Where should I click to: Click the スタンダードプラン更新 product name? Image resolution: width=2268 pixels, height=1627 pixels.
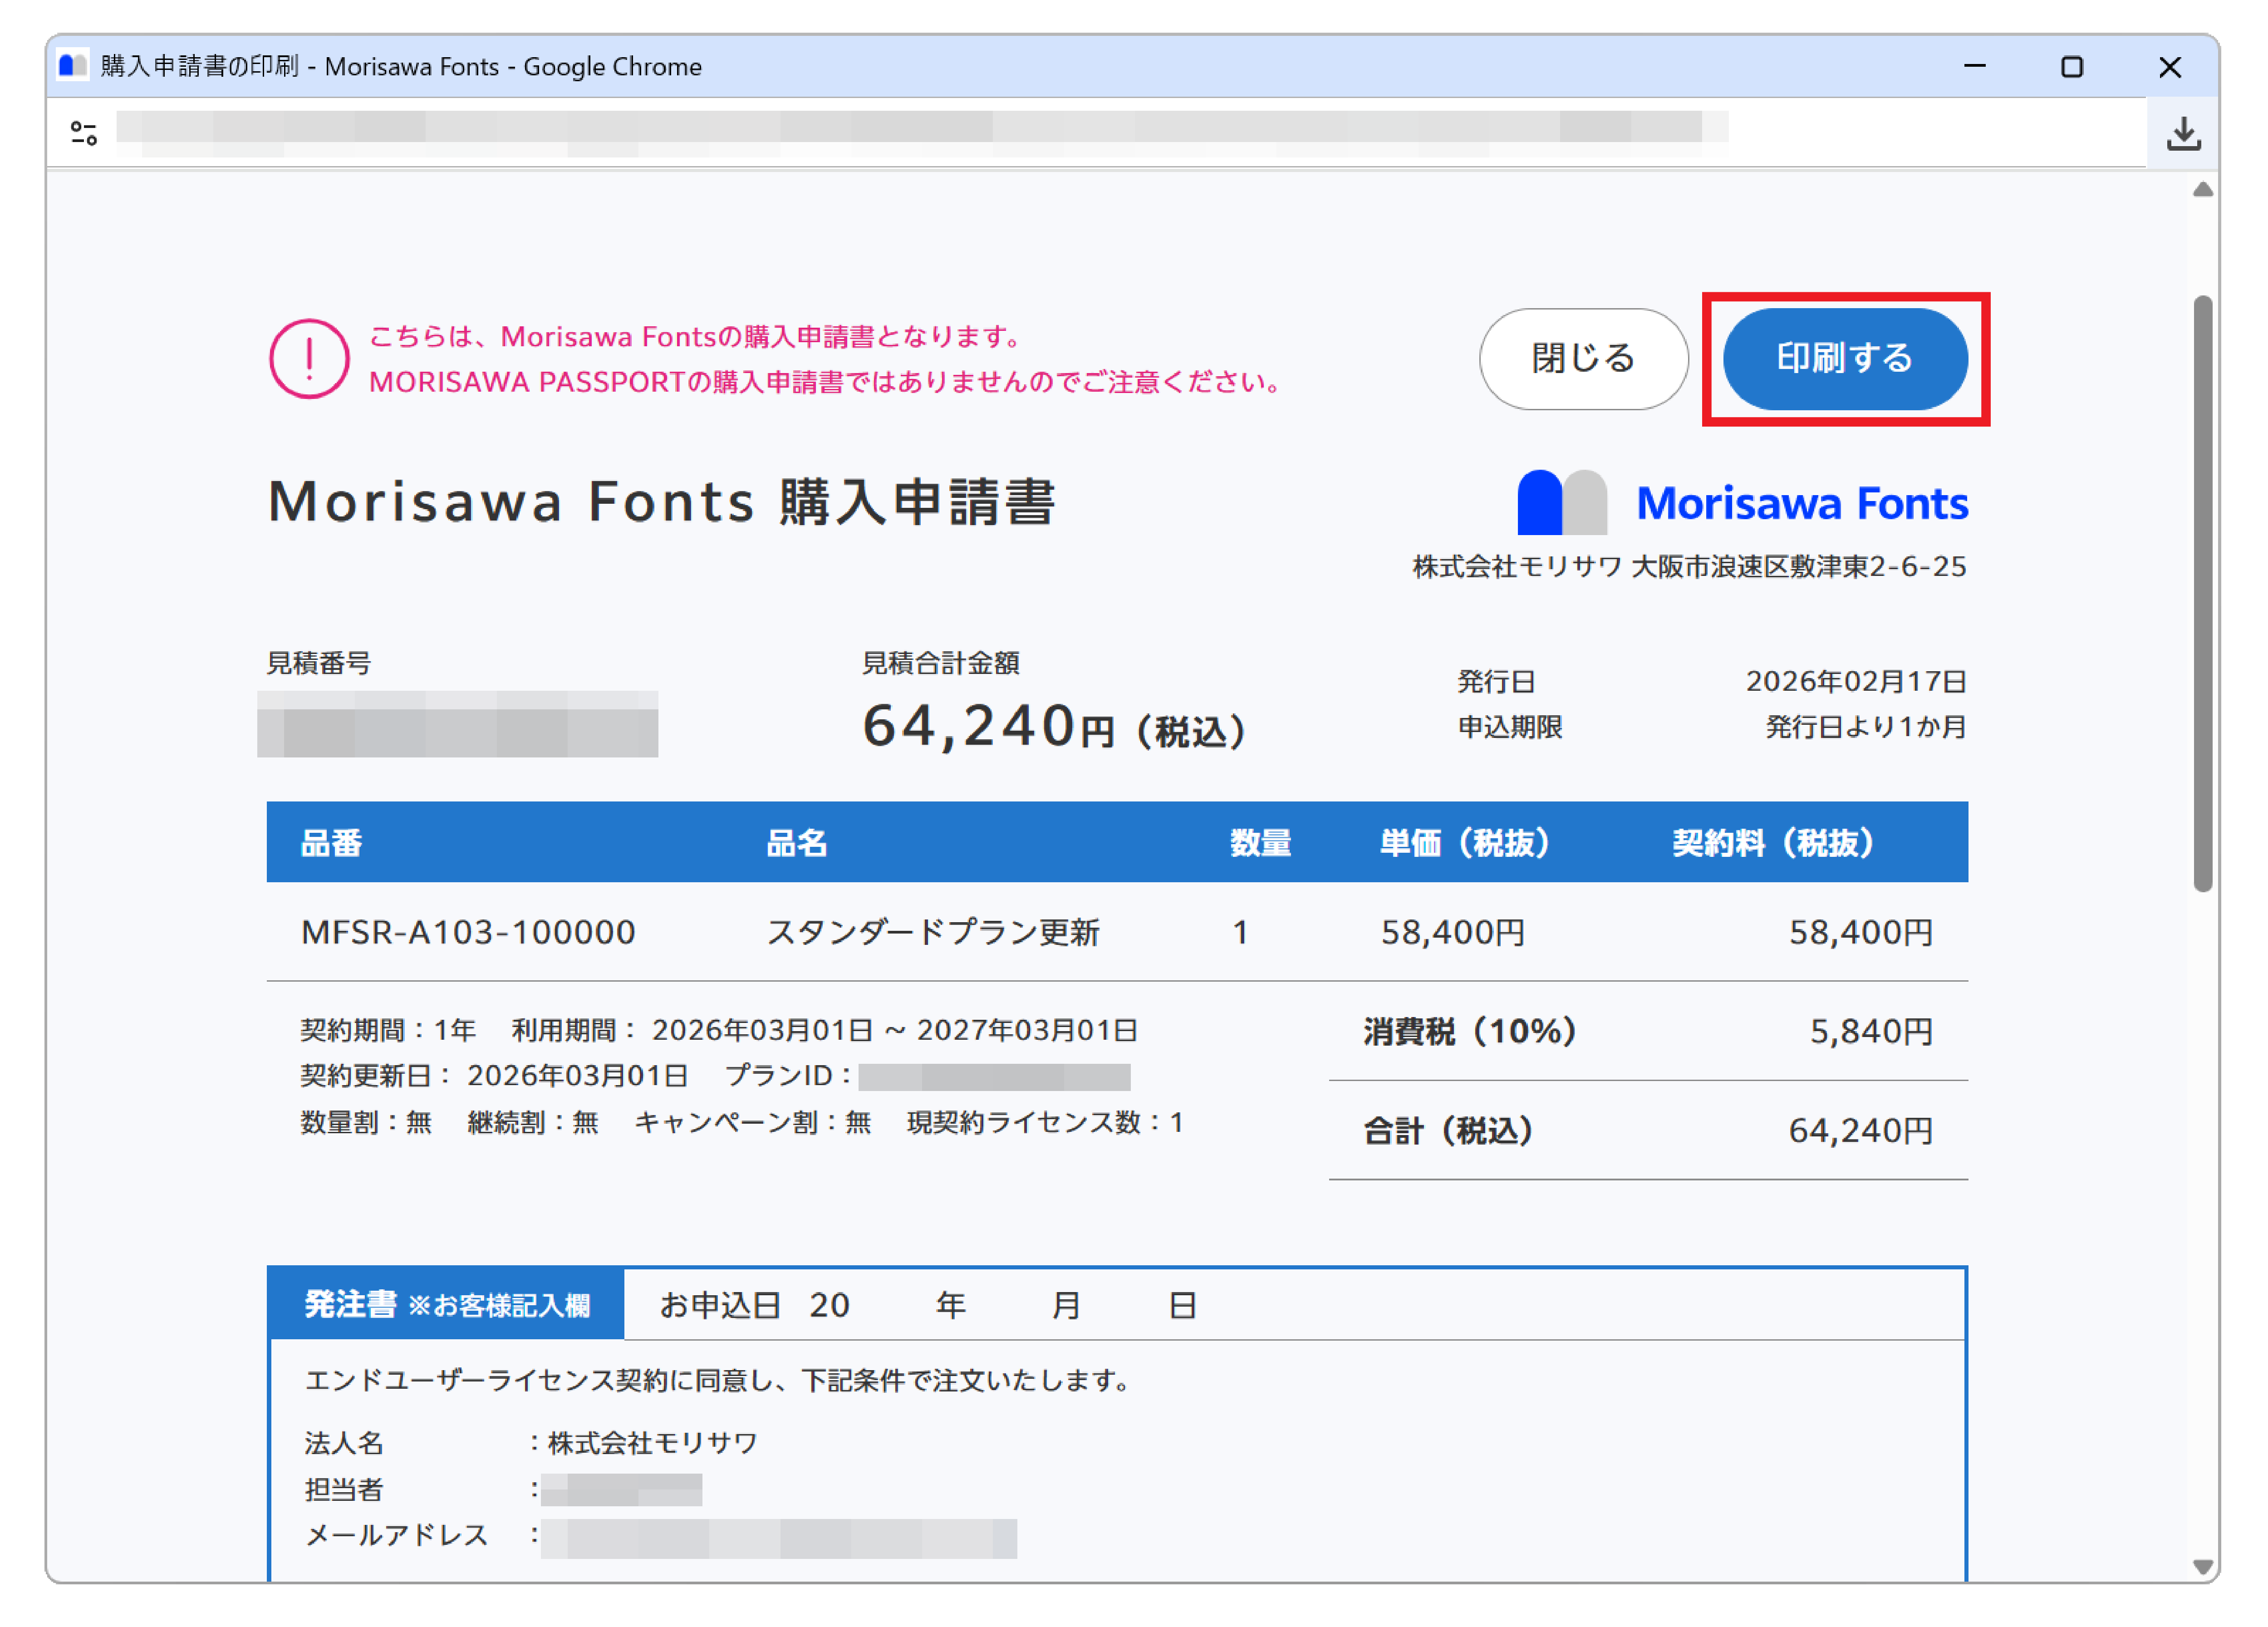pos(932,932)
